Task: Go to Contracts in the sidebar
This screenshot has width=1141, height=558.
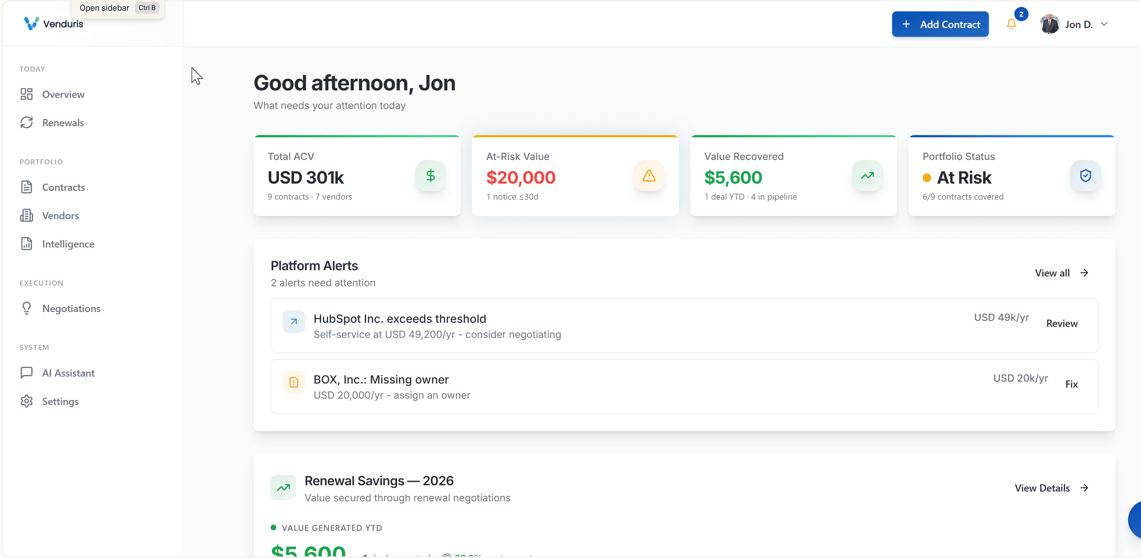Action: coord(63,187)
